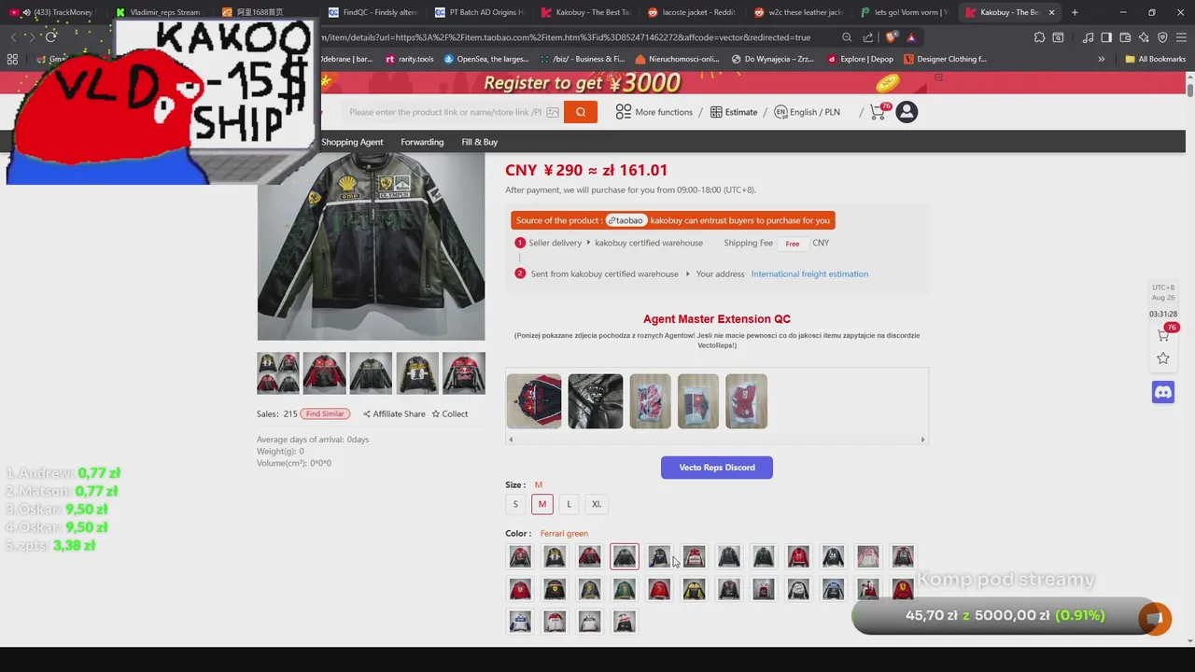Select size M
Image resolution: width=1195 pixels, height=672 pixels.
[541, 504]
